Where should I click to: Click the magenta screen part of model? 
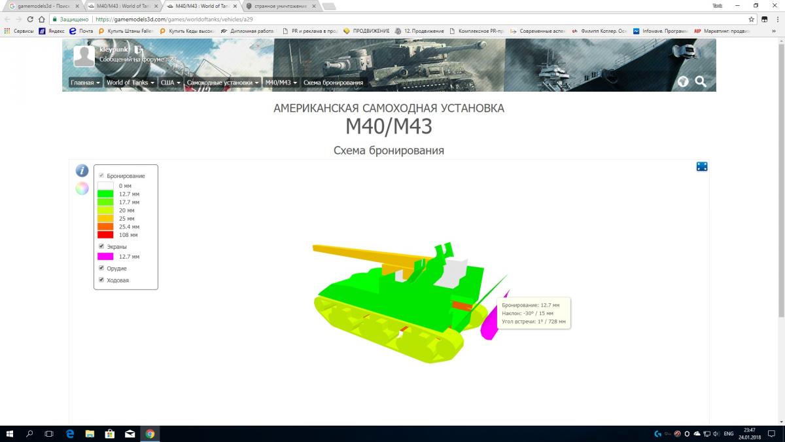coord(490,324)
